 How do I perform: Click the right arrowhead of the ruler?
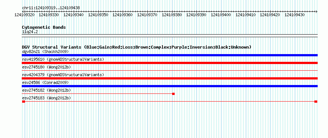pos(317,11)
